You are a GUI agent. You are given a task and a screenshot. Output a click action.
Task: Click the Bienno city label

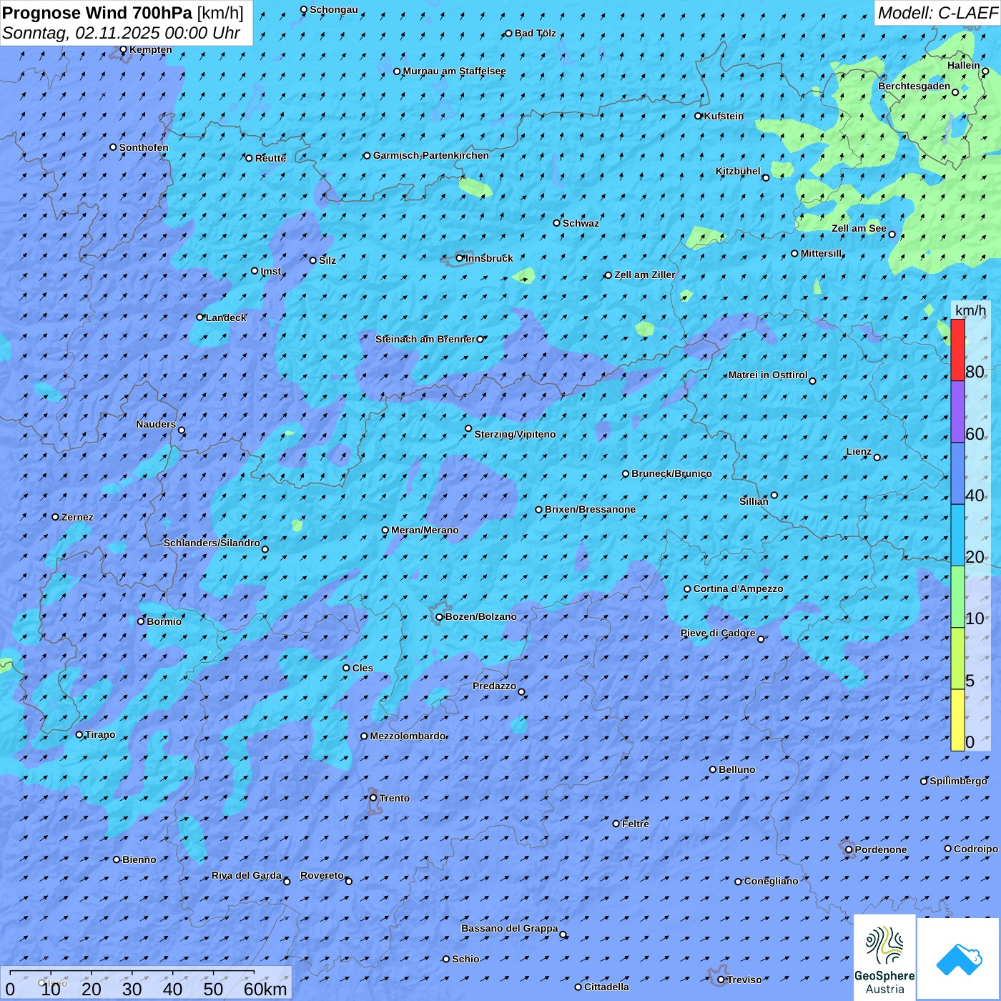[139, 859]
